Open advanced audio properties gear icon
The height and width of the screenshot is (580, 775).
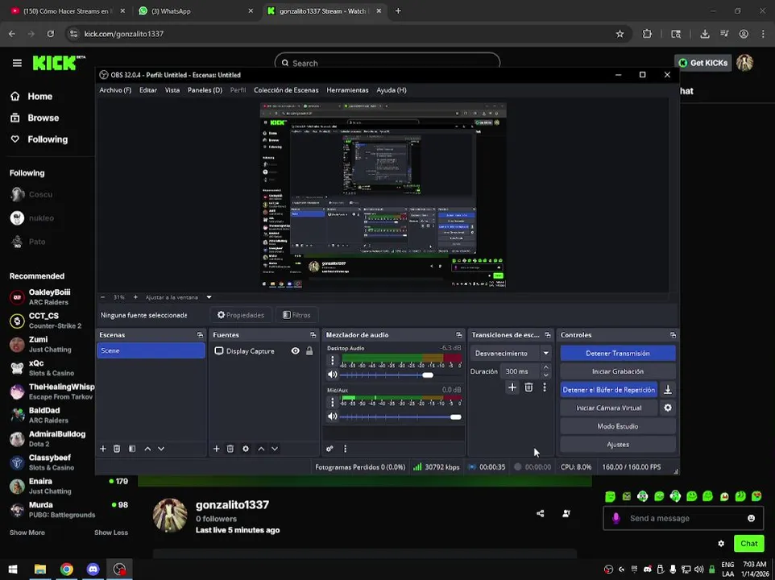pyautogui.click(x=329, y=449)
